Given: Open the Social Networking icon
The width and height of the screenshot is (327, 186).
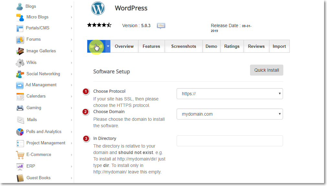Looking at the screenshot, I should (19, 74).
